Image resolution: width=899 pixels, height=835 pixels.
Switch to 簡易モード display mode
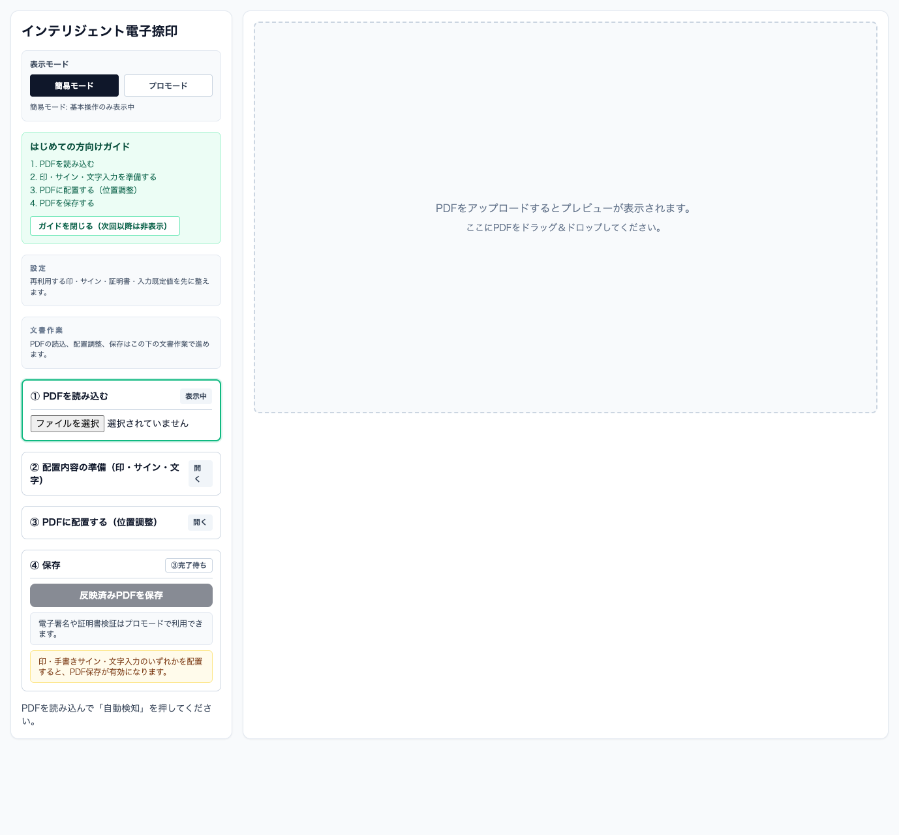[x=74, y=86]
